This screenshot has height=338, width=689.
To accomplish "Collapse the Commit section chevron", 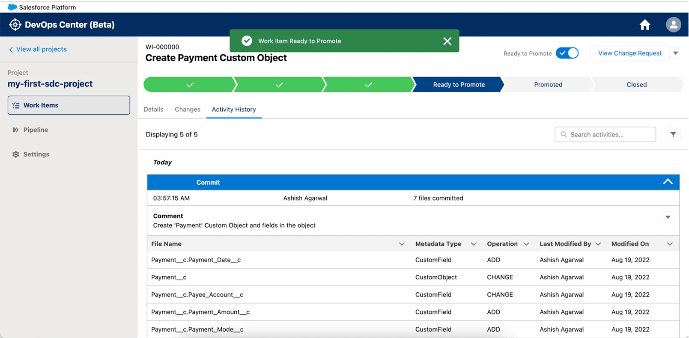I will pos(667,182).
